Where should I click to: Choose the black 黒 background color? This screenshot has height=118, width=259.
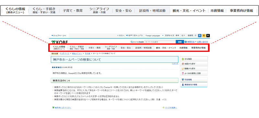208,35
